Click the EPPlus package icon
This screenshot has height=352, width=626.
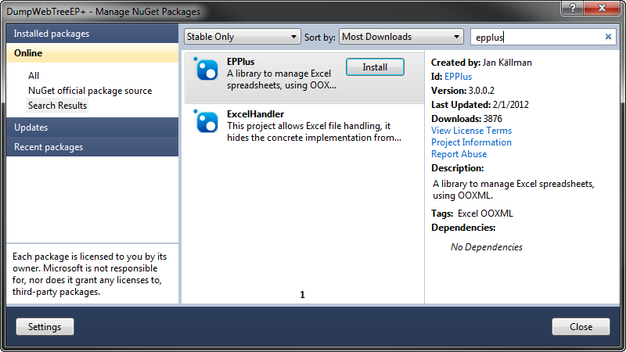[207, 70]
